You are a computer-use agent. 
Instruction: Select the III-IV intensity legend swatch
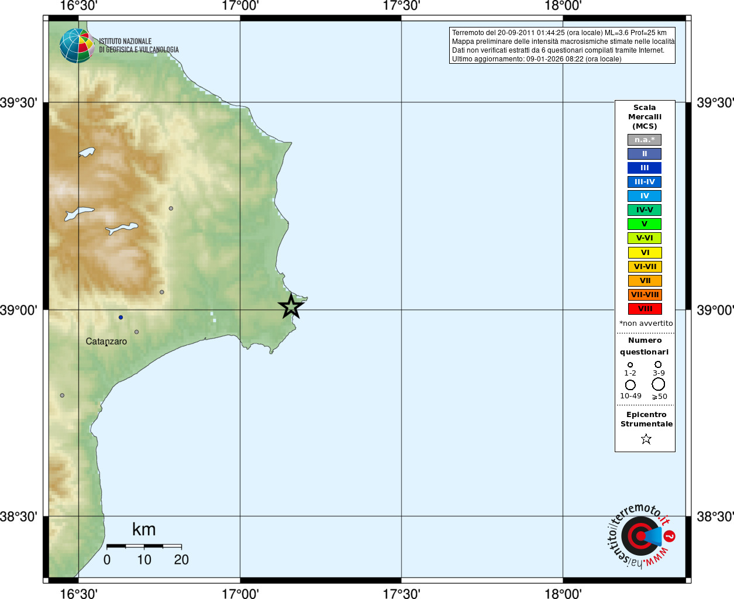(x=645, y=182)
